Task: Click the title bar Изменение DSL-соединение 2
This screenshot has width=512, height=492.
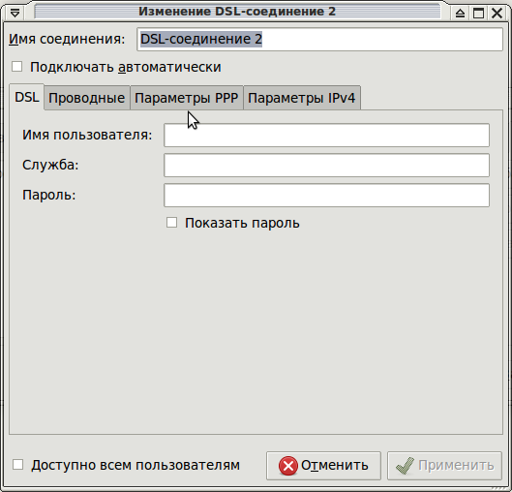Action: 237,12
